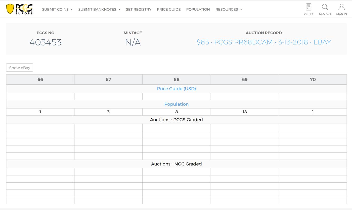Image resolution: width=352 pixels, height=210 pixels.
Task: Click the population count 18 cell
Action: 245,112
